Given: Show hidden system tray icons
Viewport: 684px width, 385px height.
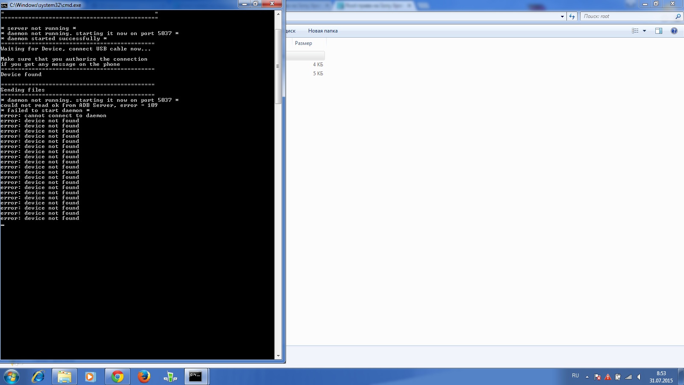Looking at the screenshot, I should point(587,377).
